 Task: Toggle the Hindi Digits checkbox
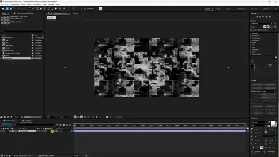point(265,152)
